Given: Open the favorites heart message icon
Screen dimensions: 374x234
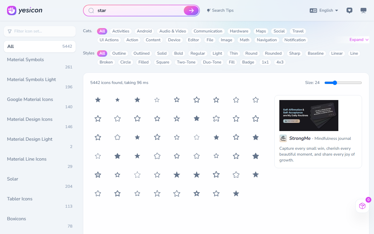Looking at the screenshot, I should tap(349, 11).
